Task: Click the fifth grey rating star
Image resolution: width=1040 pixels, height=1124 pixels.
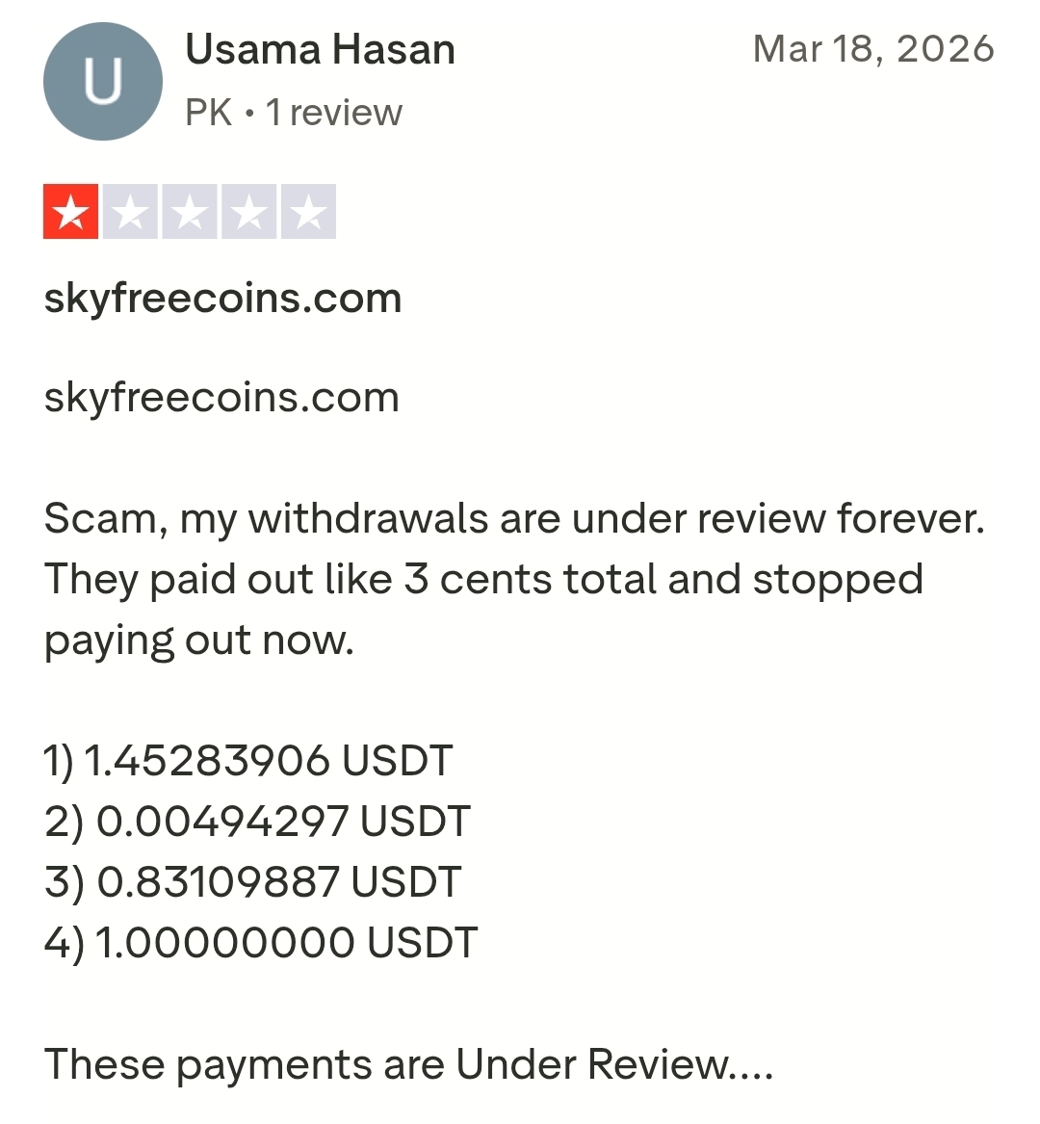Action: 309,212
